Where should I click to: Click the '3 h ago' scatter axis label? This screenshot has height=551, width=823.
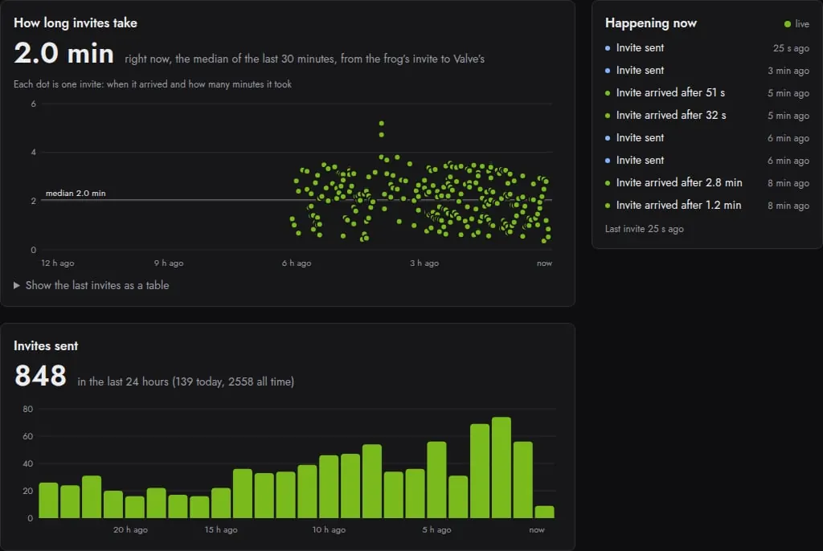[424, 263]
